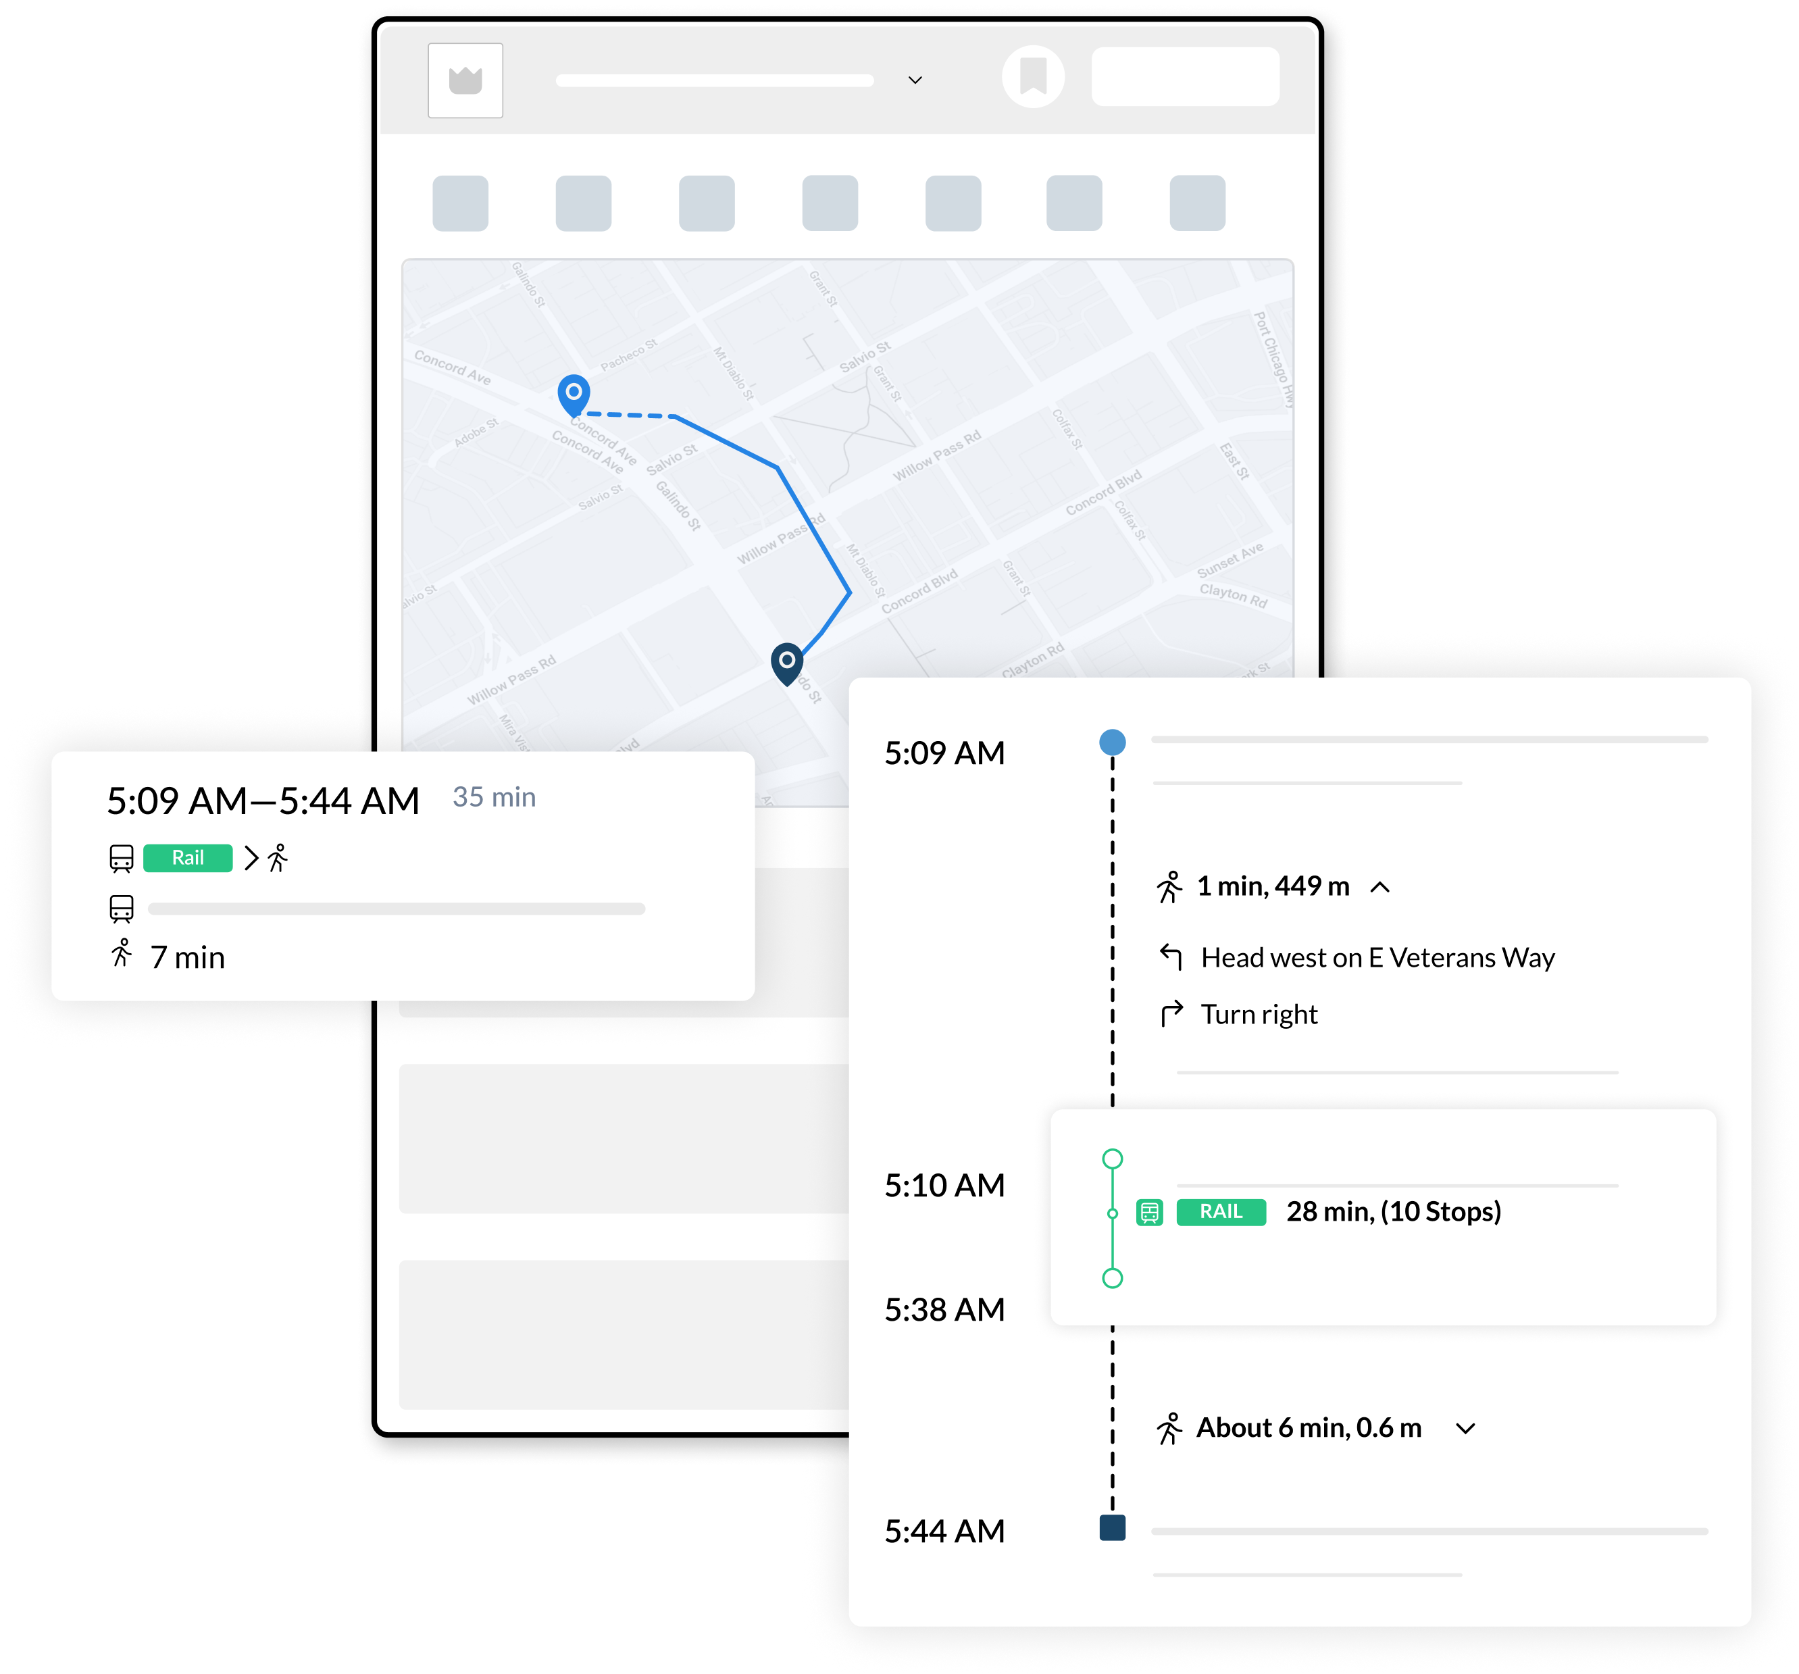Click 28 min, (10 Stops) text

point(1394,1212)
